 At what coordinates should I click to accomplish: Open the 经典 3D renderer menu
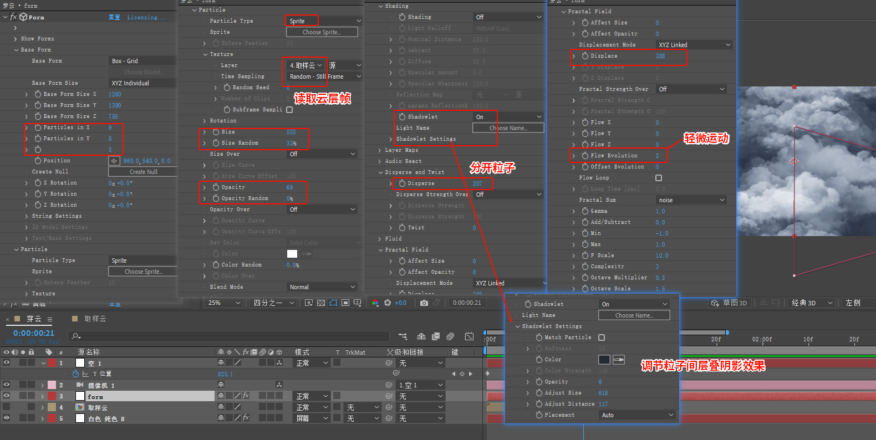point(812,303)
